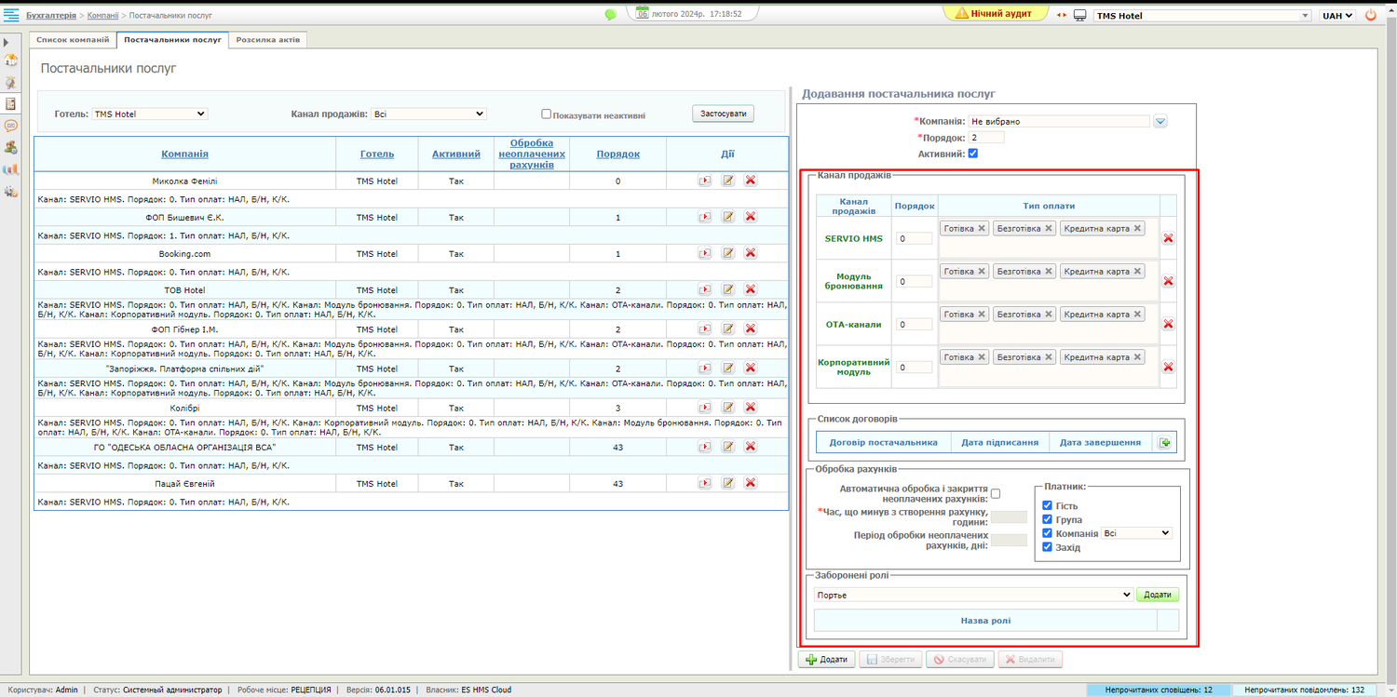The height and width of the screenshot is (697, 1397).
Task: Open the 'Розсилка актів' tab
Action: tap(267, 40)
